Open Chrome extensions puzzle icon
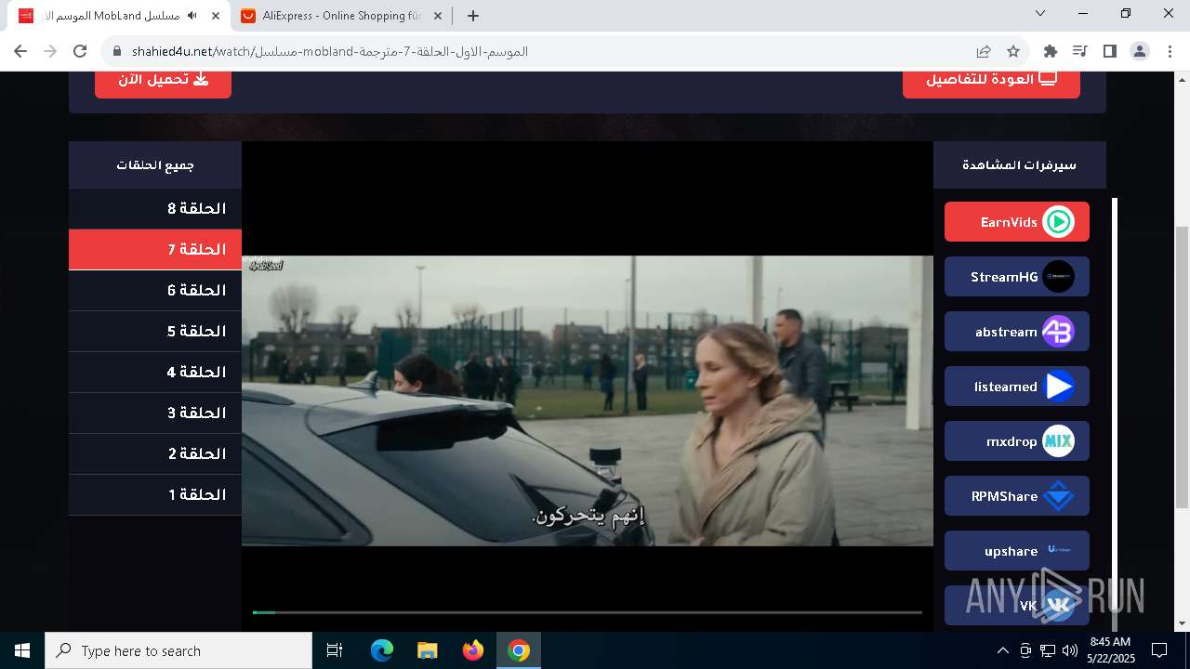1190x669 pixels. 1051,51
